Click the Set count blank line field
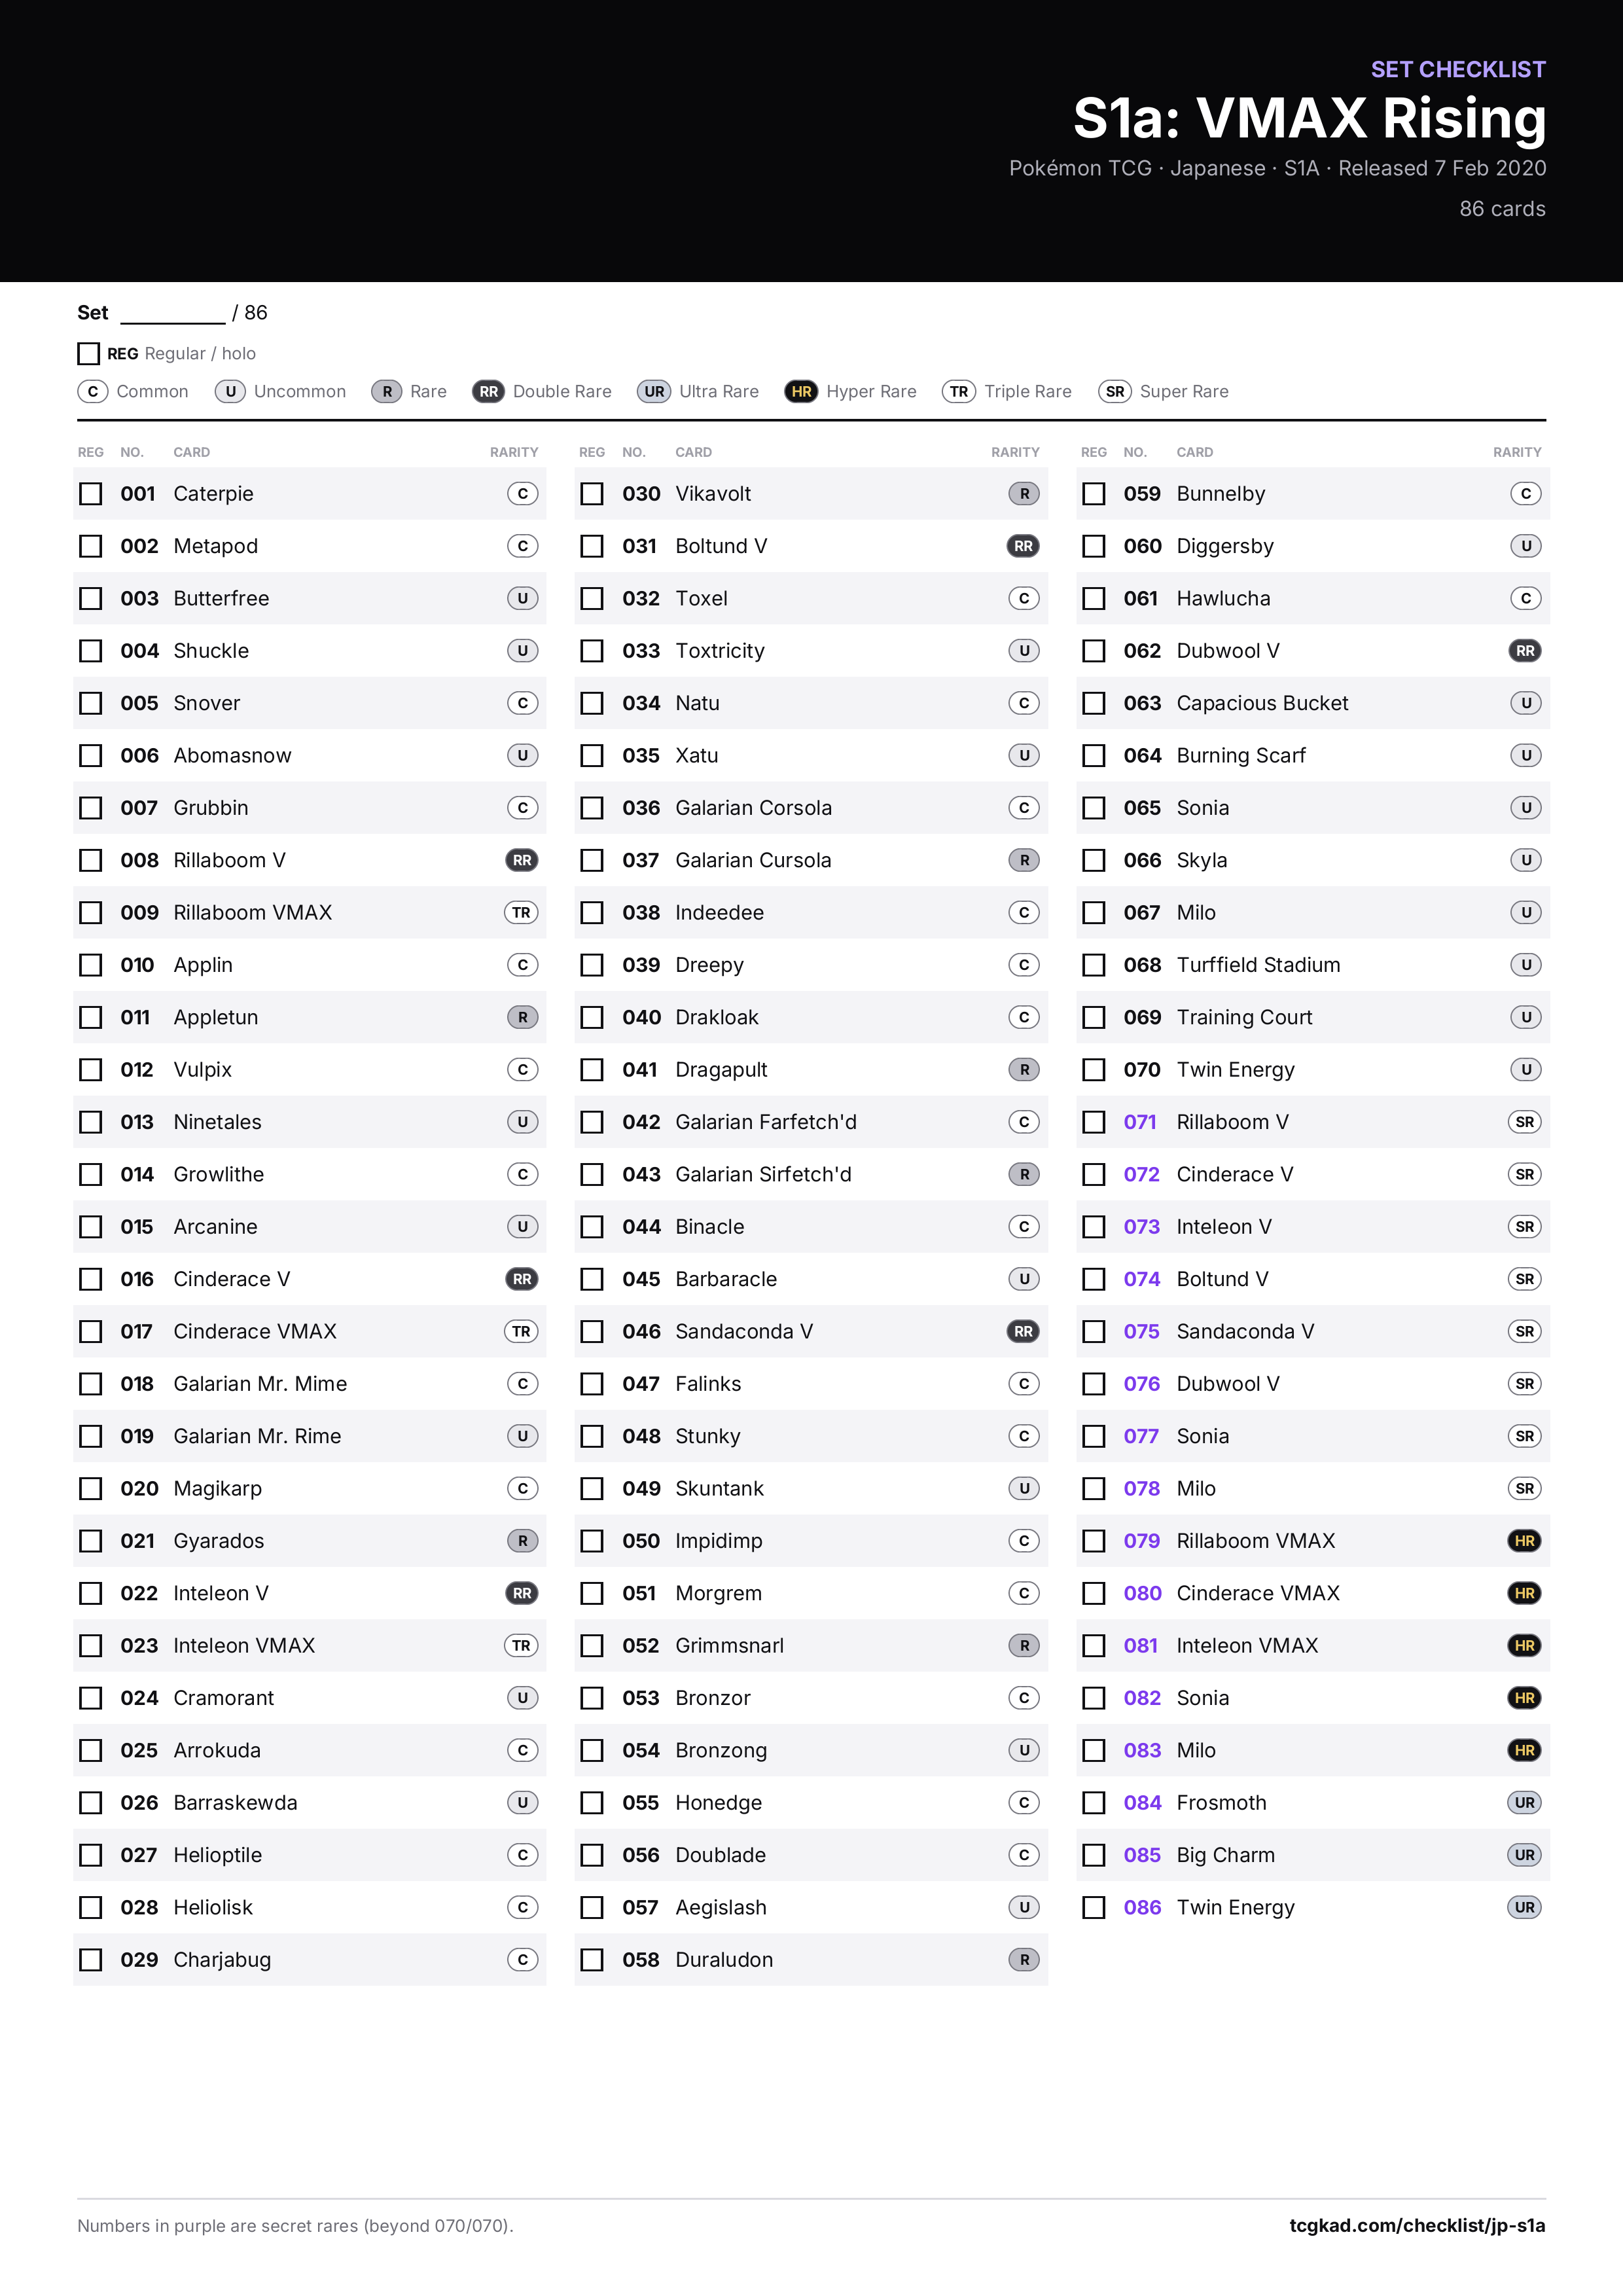 pyautogui.click(x=173, y=314)
